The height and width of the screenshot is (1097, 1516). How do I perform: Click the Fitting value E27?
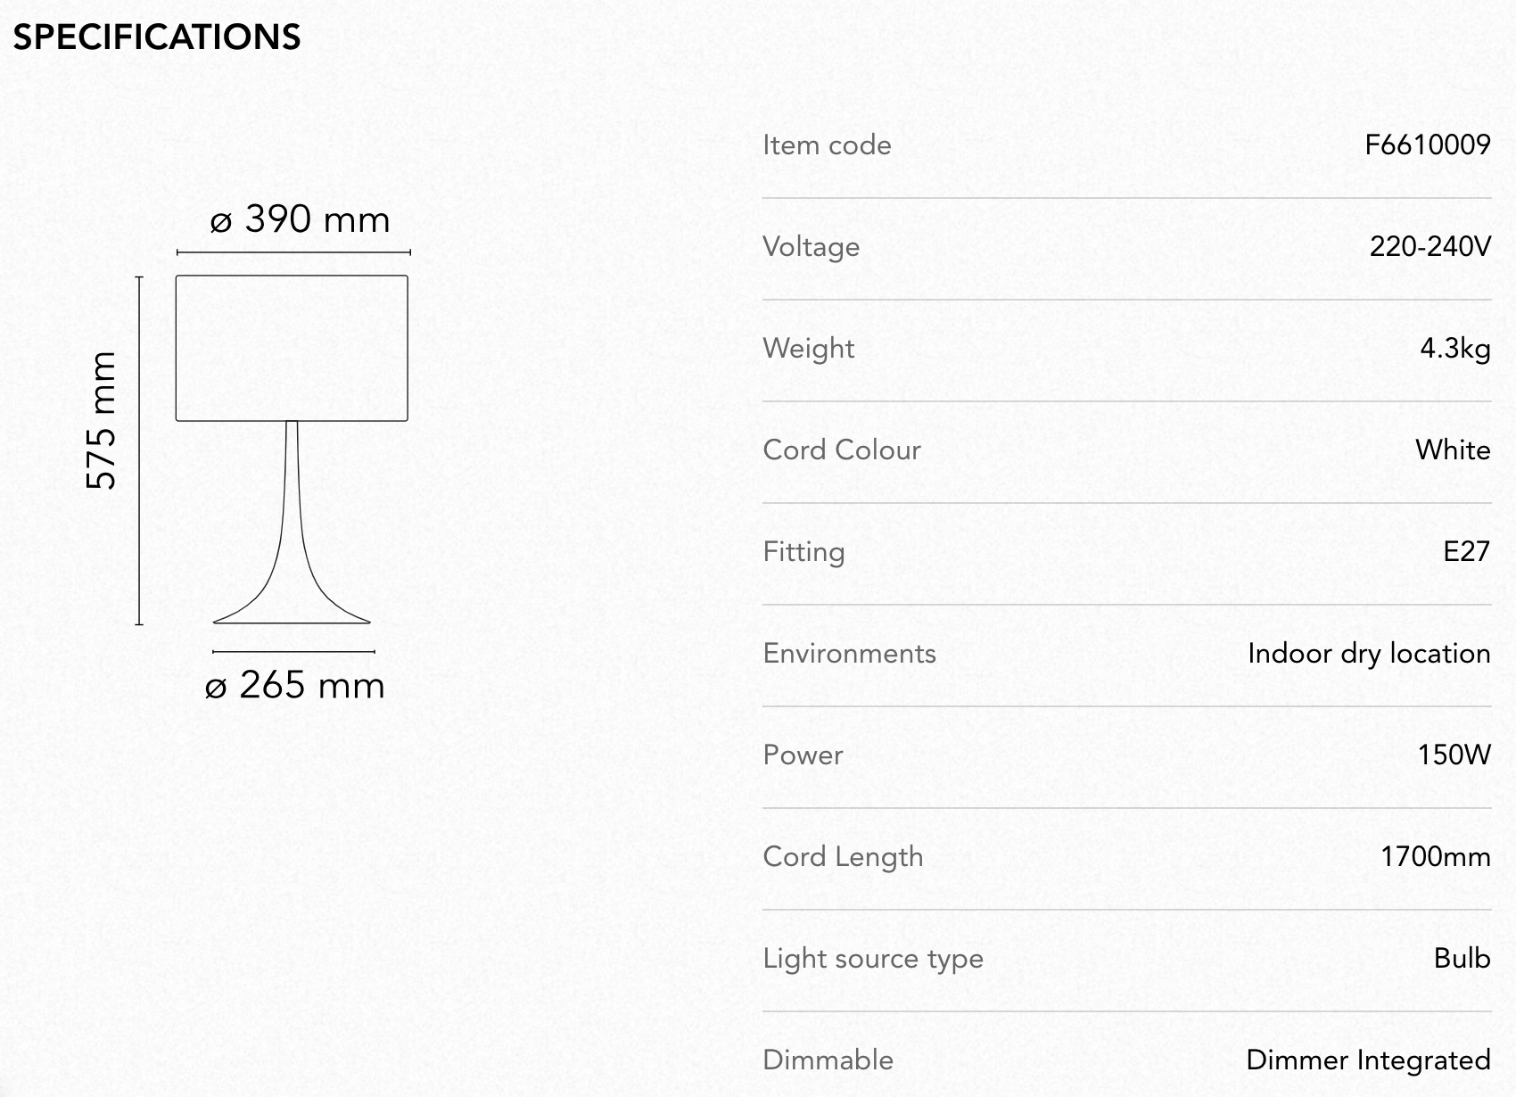(x=1467, y=551)
